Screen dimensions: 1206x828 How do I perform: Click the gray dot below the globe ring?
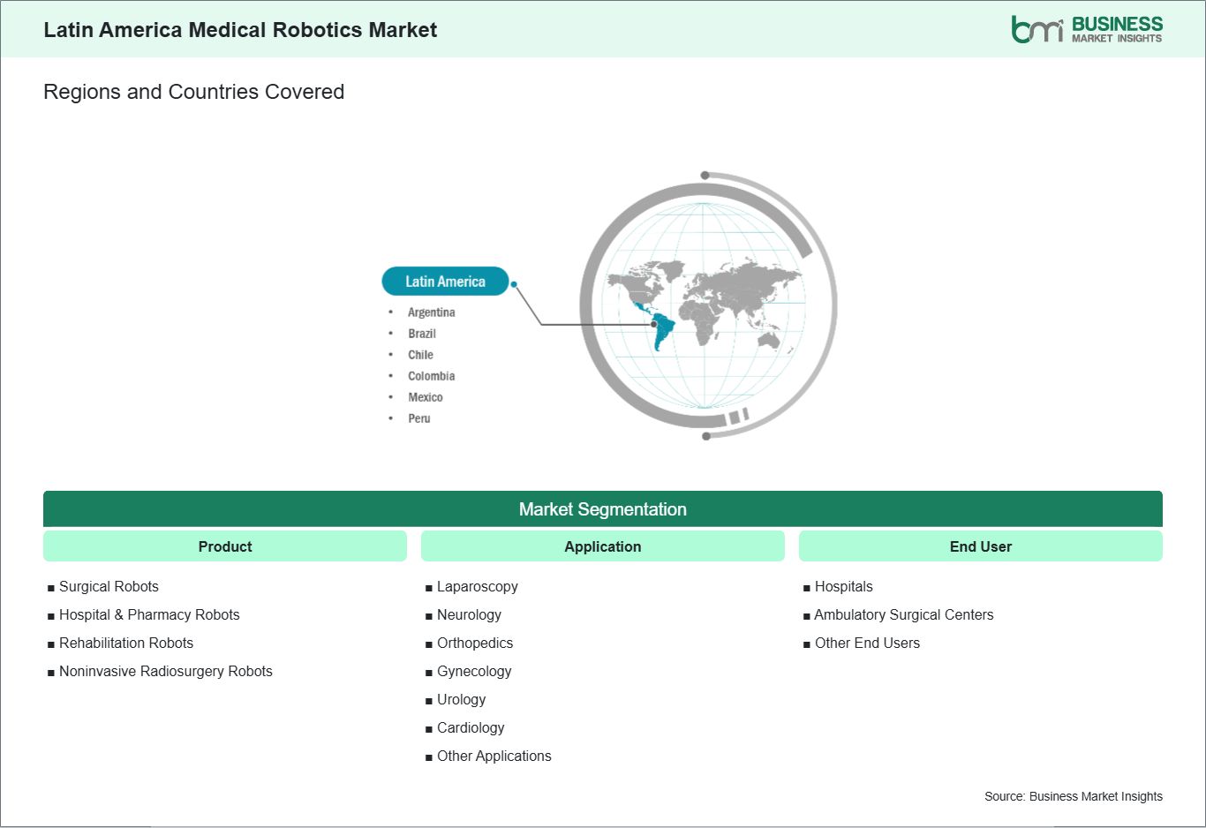click(x=706, y=436)
